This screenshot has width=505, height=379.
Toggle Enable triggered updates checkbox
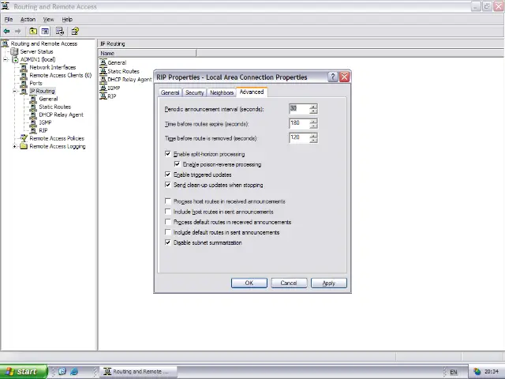pyautogui.click(x=167, y=174)
